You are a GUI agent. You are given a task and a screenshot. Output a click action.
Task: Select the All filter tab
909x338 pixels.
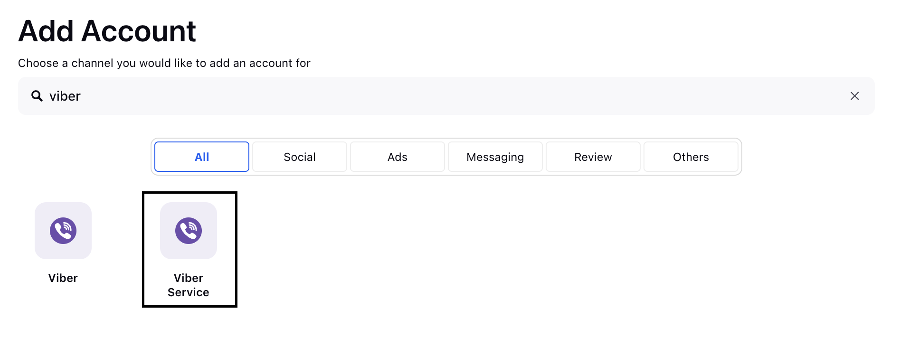[202, 157]
